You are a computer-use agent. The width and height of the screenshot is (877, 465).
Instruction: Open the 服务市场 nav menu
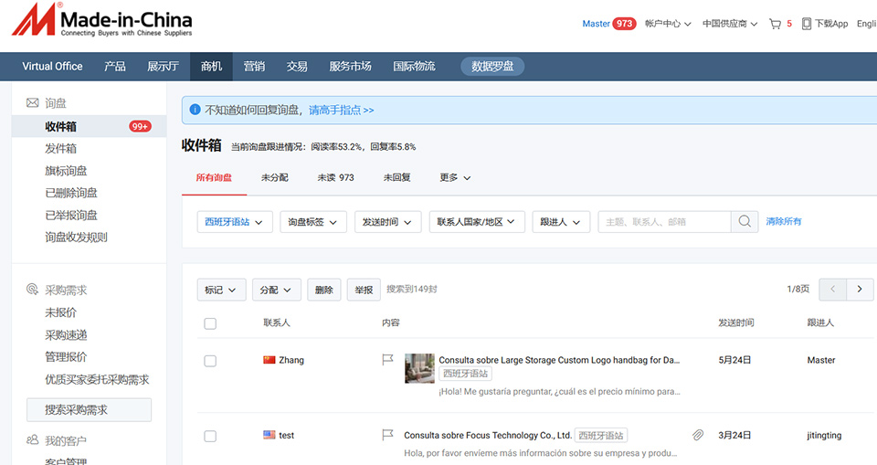350,66
